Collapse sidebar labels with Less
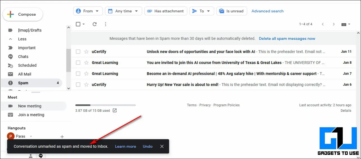 point(22,39)
